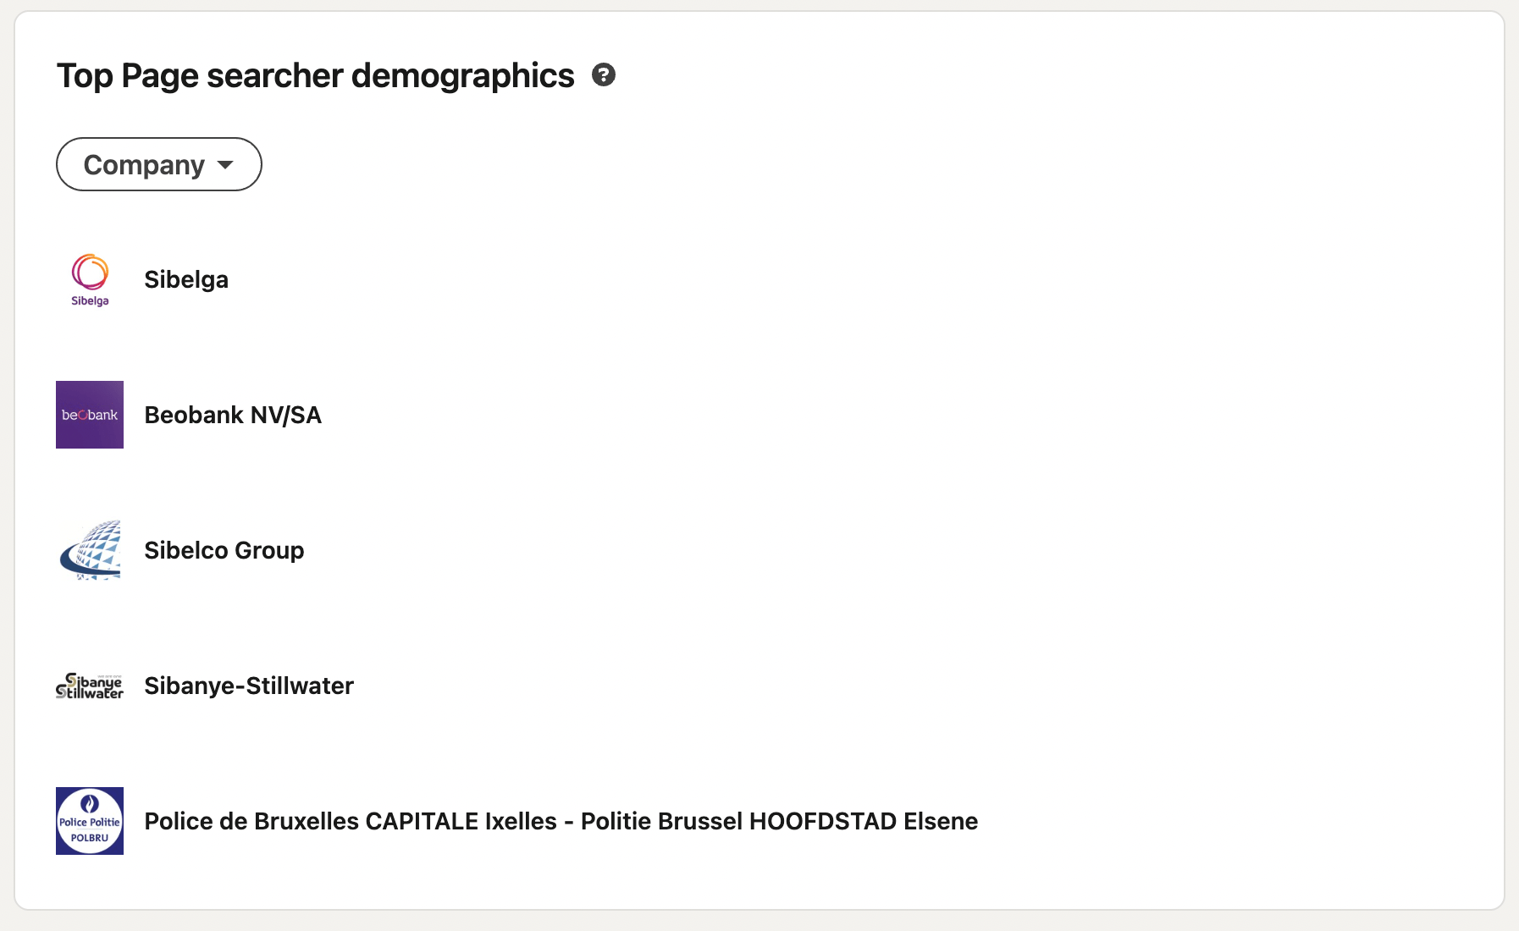Open the Sibelga company name link
The height and width of the screenshot is (931, 1519).
pos(186,279)
